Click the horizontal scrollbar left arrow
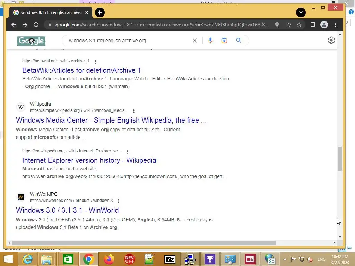The height and width of the screenshot is (266, 355). click(9, 243)
